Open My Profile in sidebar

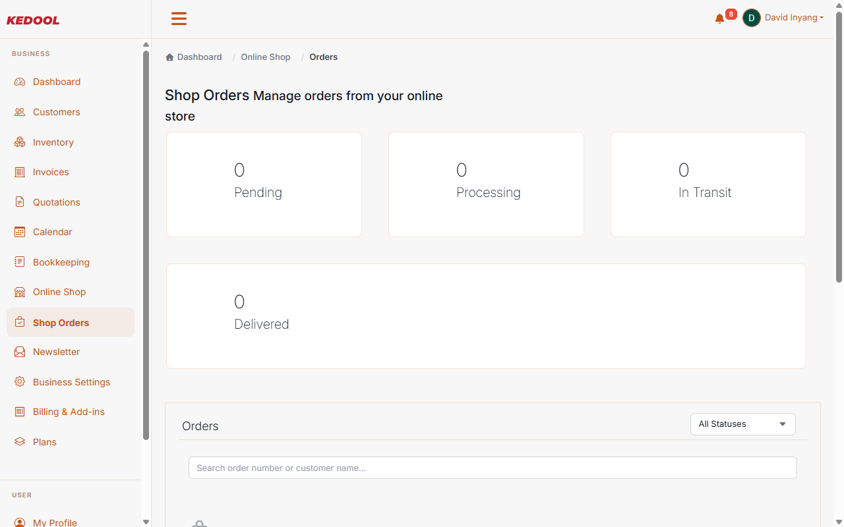tap(55, 522)
